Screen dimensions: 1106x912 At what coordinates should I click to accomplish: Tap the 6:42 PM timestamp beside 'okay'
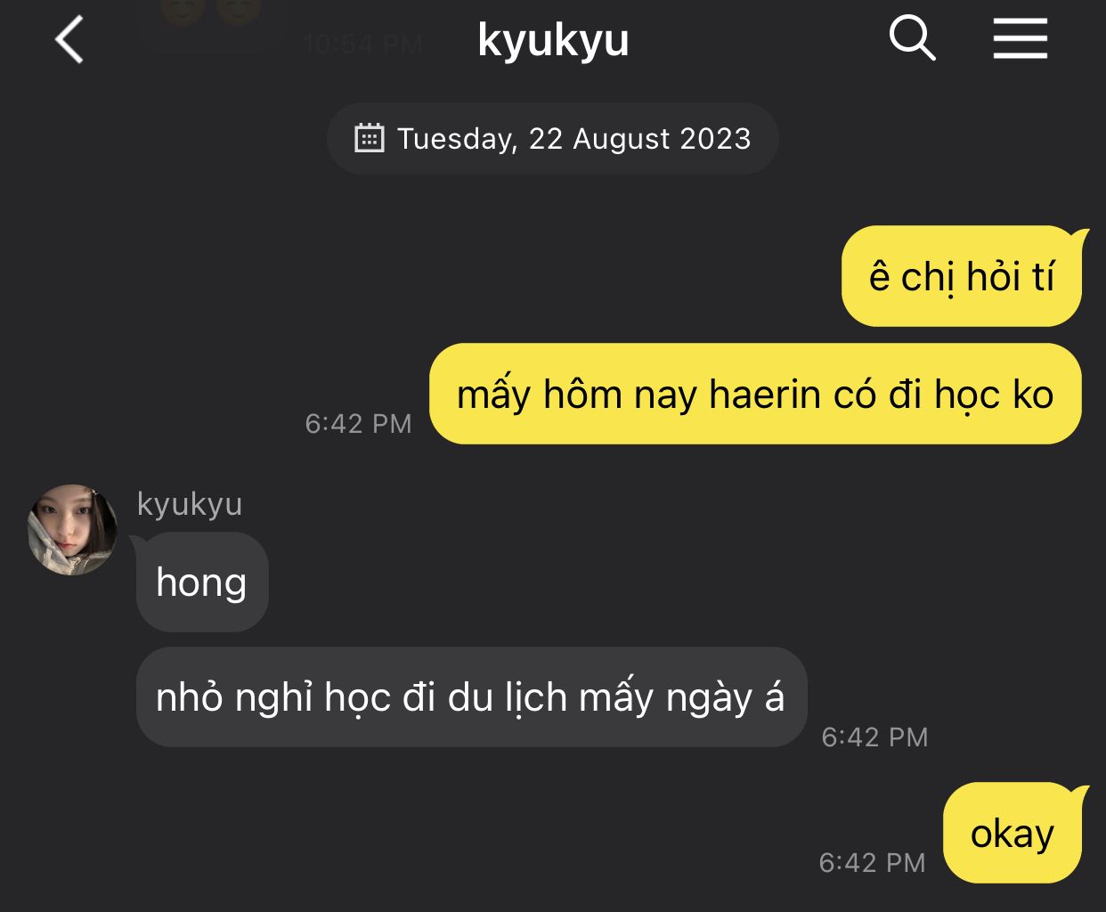pyautogui.click(x=873, y=862)
